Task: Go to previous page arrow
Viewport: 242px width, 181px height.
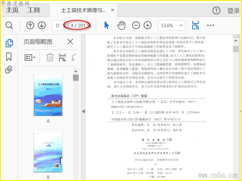Action: coord(30,25)
